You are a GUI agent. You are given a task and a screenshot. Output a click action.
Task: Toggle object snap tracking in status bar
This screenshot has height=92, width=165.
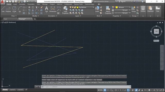click(x=125, y=90)
